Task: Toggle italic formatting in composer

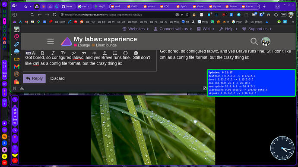Action: pos(53,53)
